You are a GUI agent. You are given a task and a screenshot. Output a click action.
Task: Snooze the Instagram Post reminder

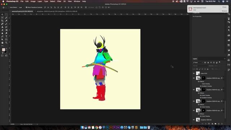(225, 11)
